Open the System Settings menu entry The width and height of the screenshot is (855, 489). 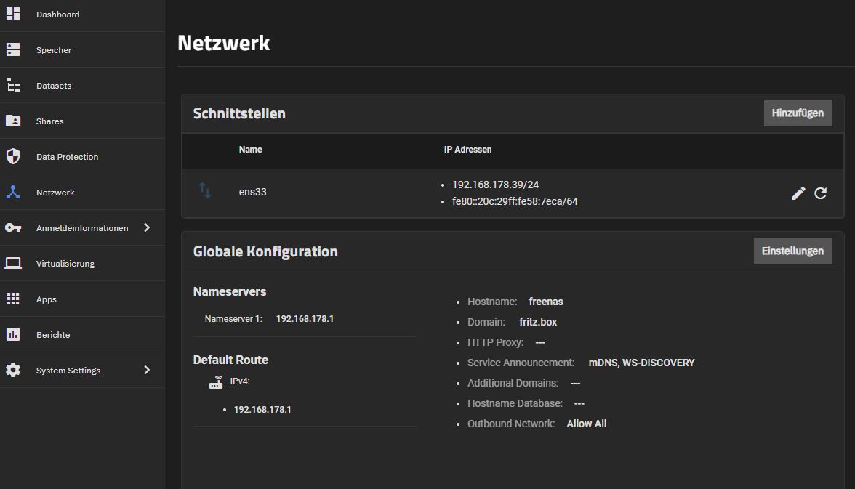(x=68, y=371)
